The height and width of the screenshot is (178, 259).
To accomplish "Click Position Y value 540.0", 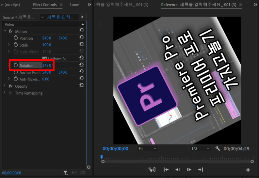I will 63,38.
